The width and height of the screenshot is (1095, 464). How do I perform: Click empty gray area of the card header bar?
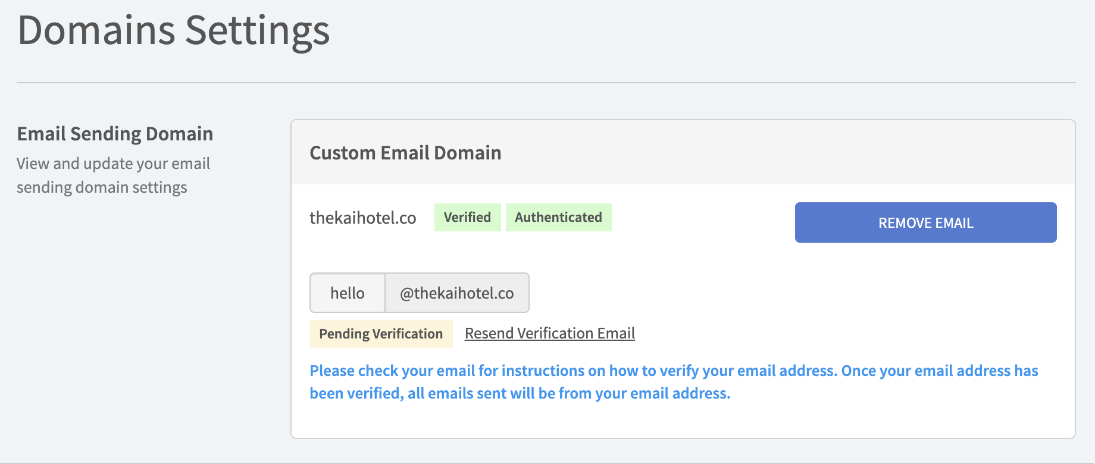point(774,153)
